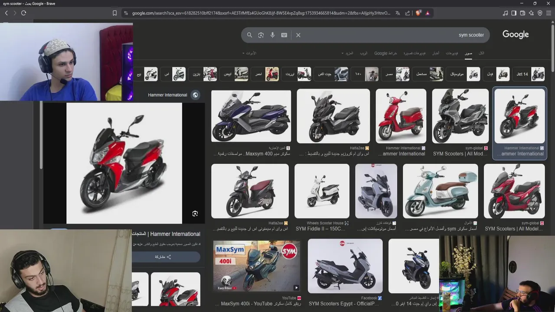
Task: Open the Hammer International | المنتجات title link
Action: coord(166,234)
